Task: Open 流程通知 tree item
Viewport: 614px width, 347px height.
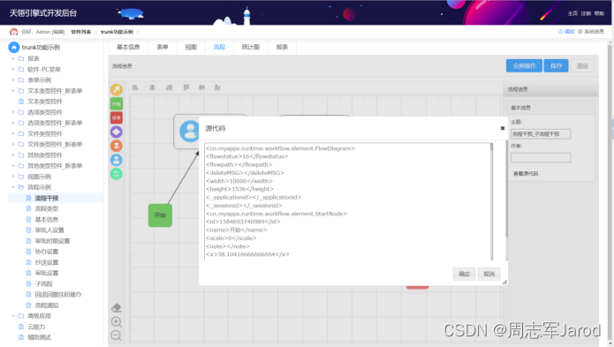Action: click(x=47, y=306)
